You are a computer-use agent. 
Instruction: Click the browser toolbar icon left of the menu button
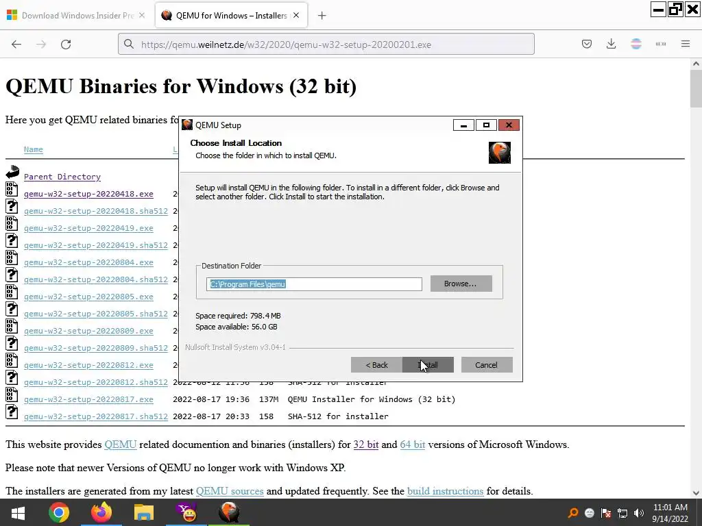point(661,44)
